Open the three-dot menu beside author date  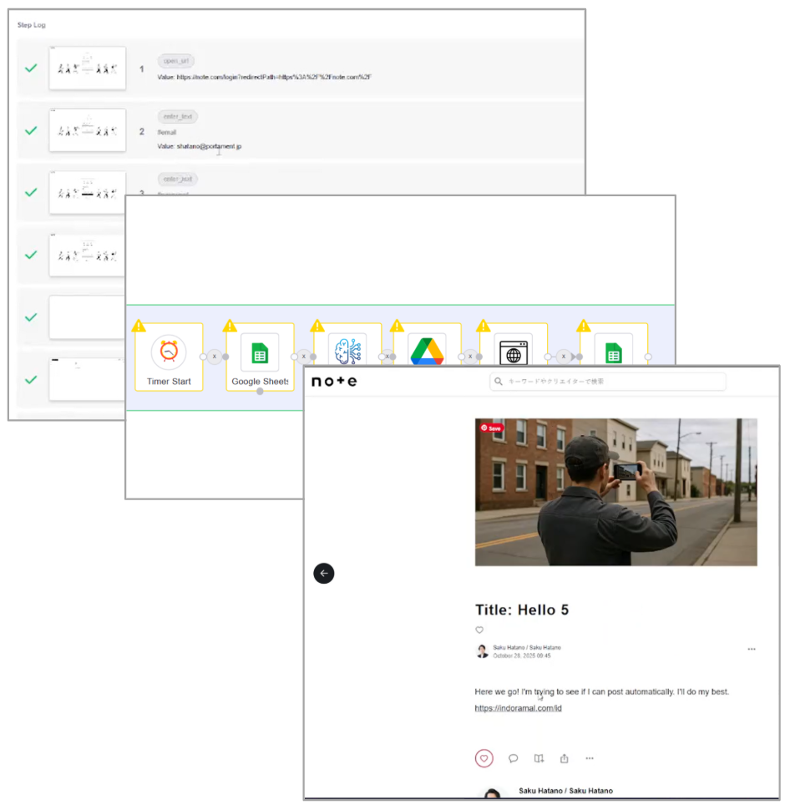pyautogui.click(x=752, y=649)
